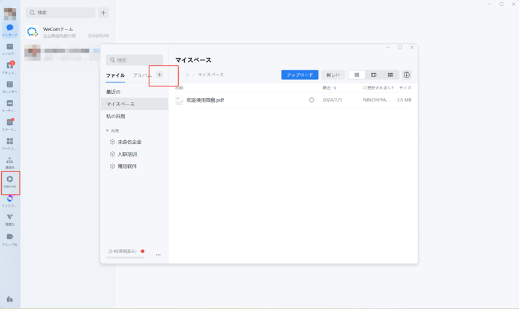The height and width of the screenshot is (309, 519).
Task: Click the plus icon next to アルバム tab
Action: 159,75
